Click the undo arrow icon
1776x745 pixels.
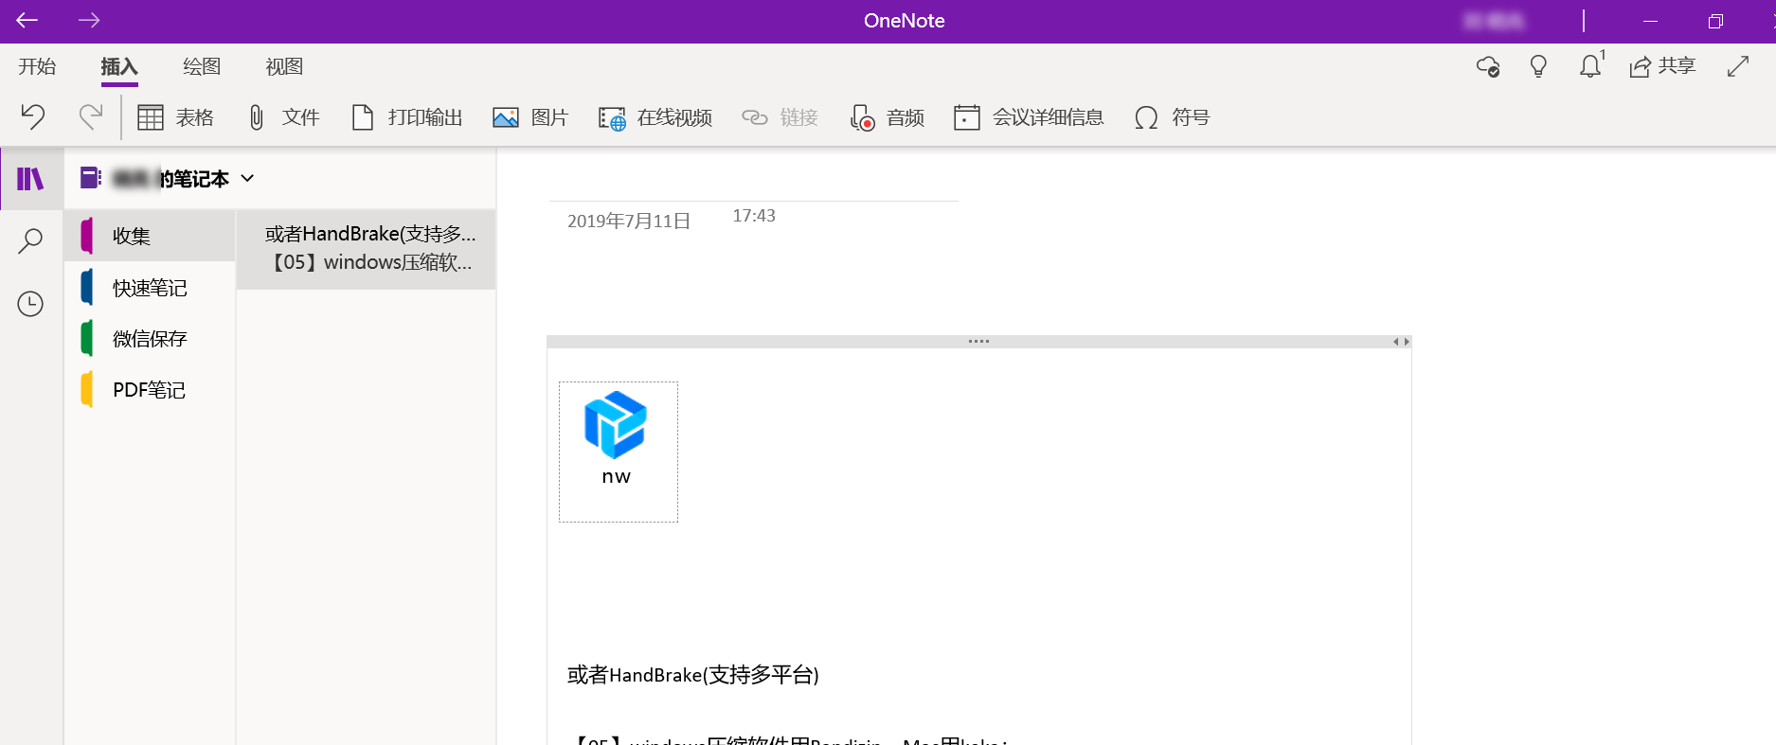[33, 116]
